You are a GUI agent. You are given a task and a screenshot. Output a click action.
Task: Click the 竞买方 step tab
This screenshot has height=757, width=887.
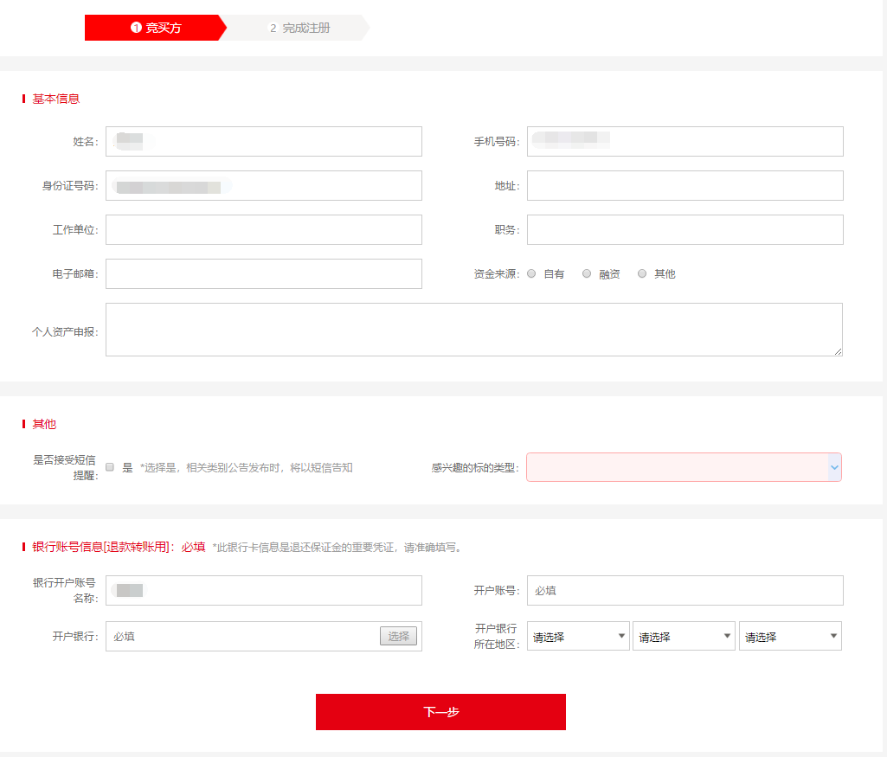coord(154,28)
